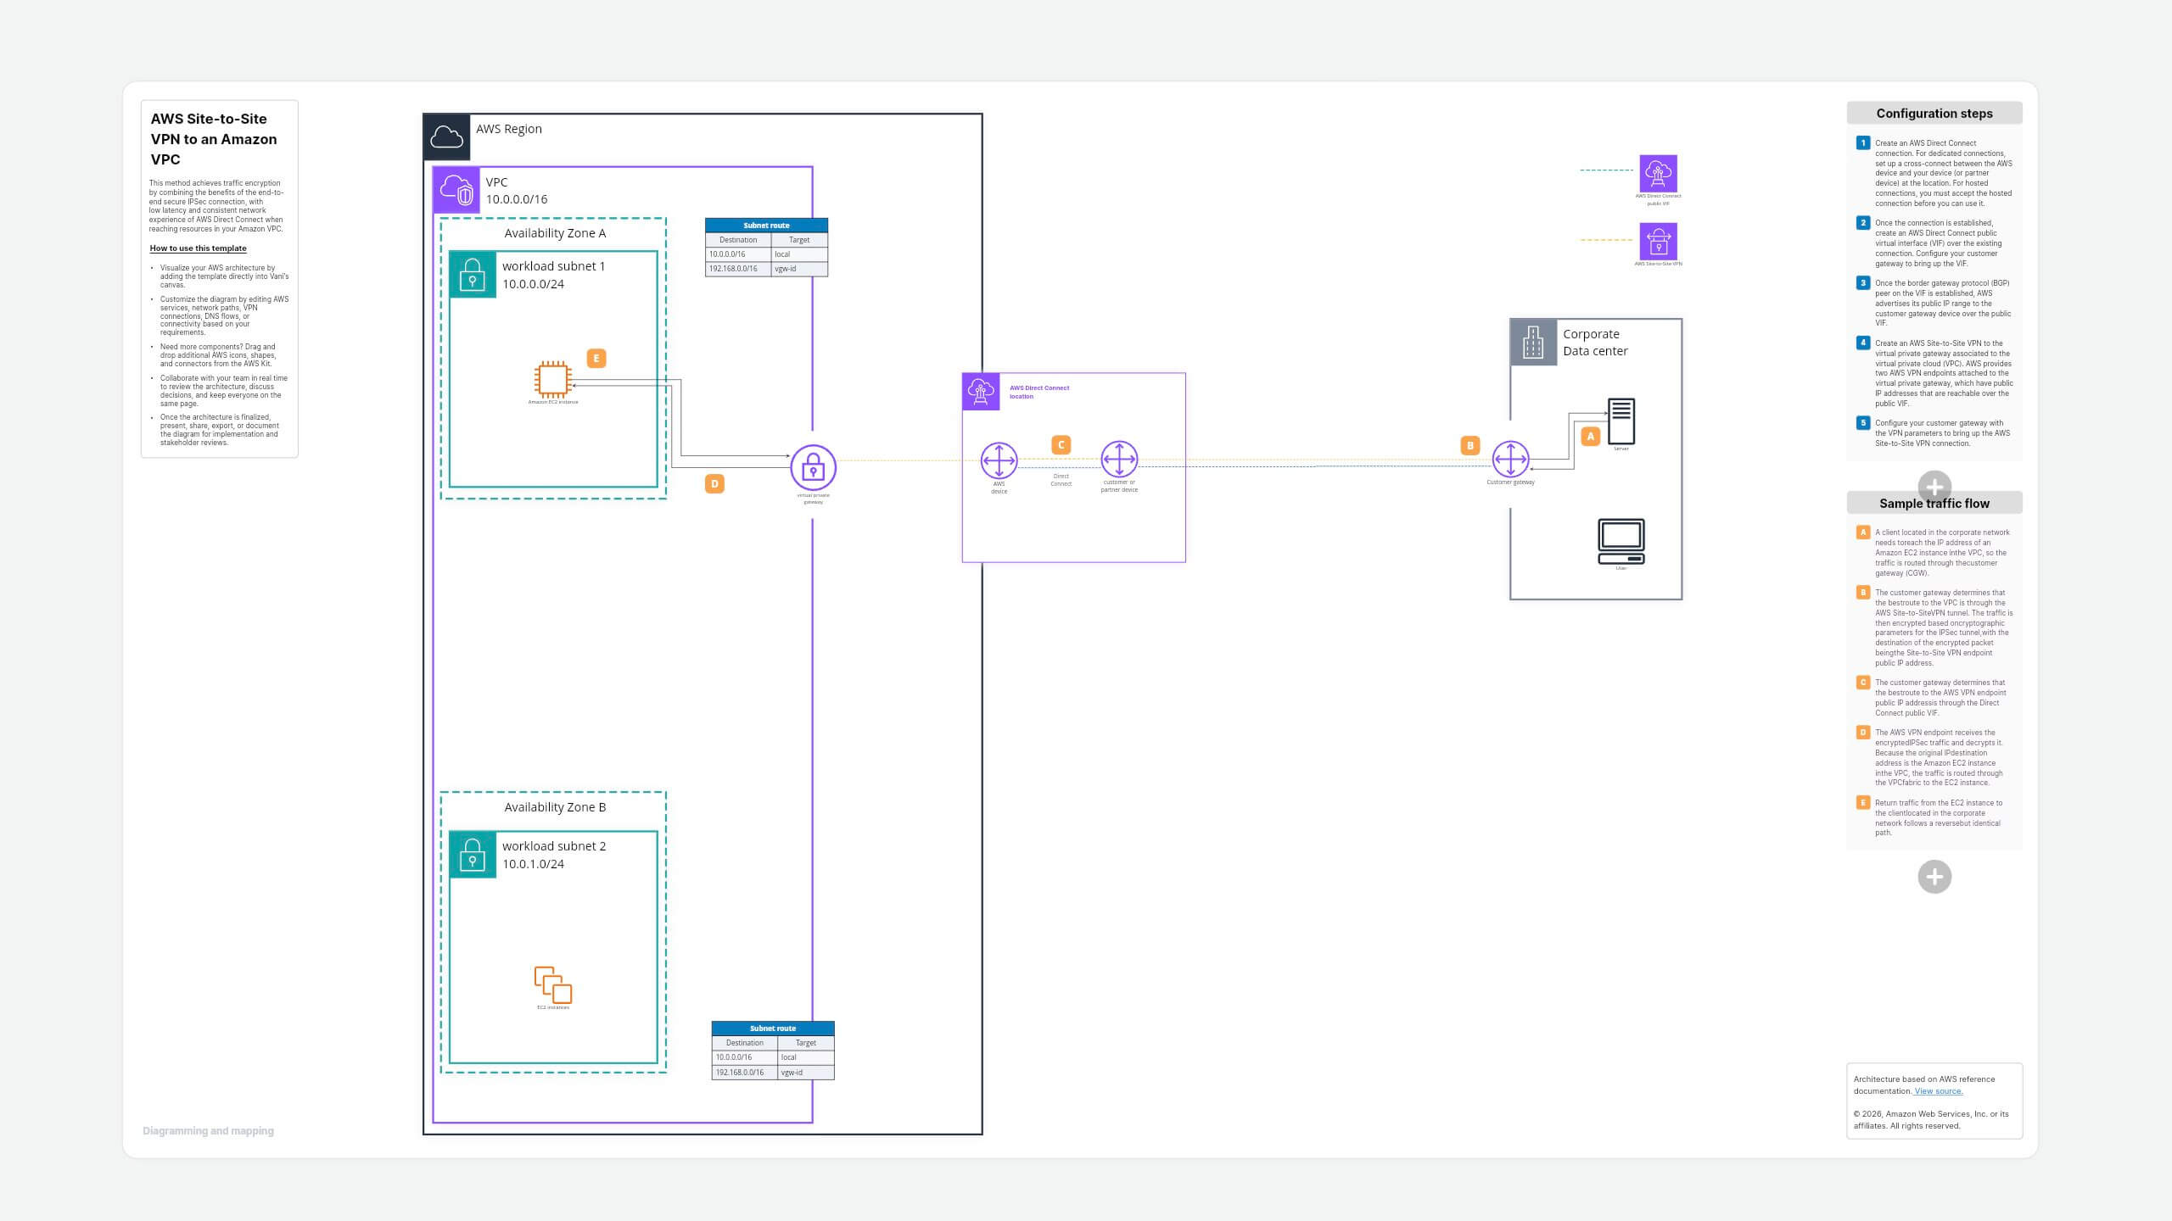This screenshot has width=2172, height=1221.
Task: Select the Sample traffic flow header
Action: (1934, 504)
